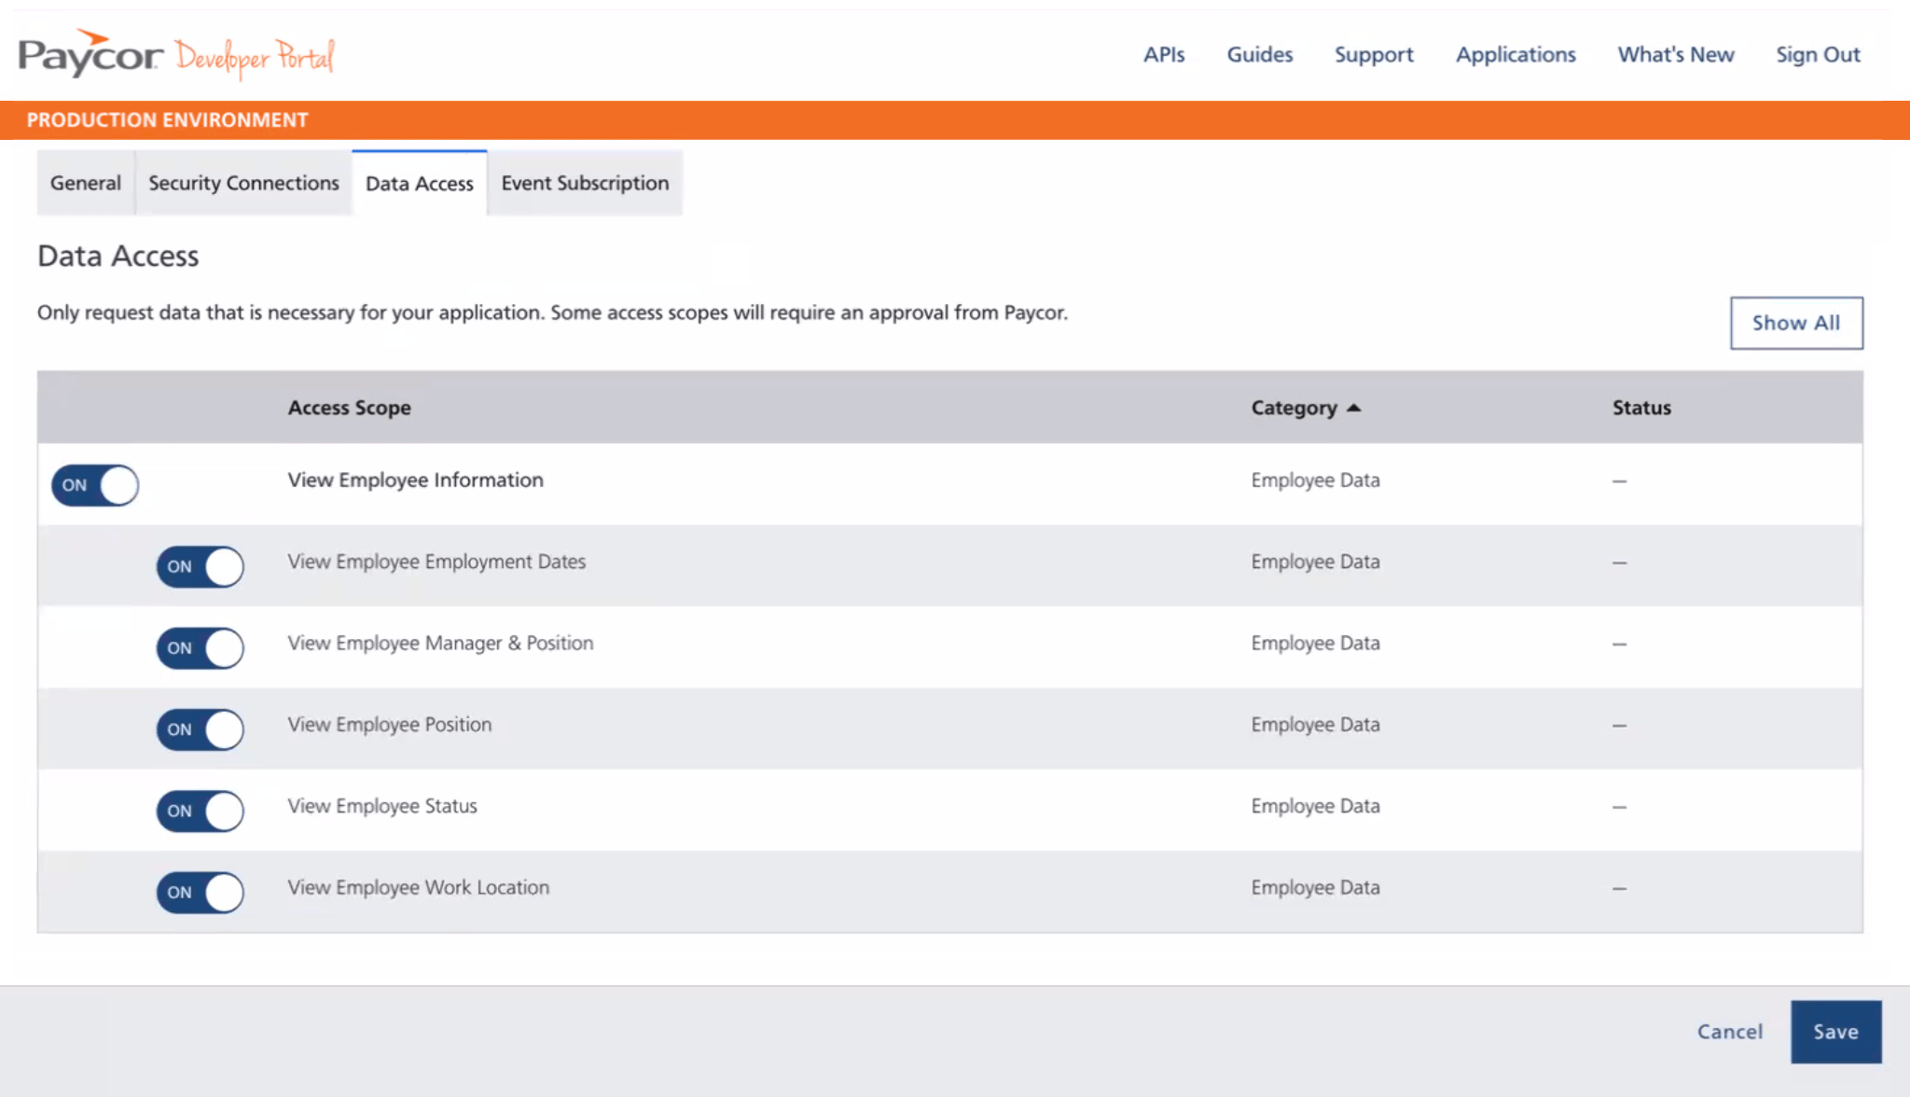The height and width of the screenshot is (1097, 1910).
Task: Navigate to Applications
Action: (1516, 54)
